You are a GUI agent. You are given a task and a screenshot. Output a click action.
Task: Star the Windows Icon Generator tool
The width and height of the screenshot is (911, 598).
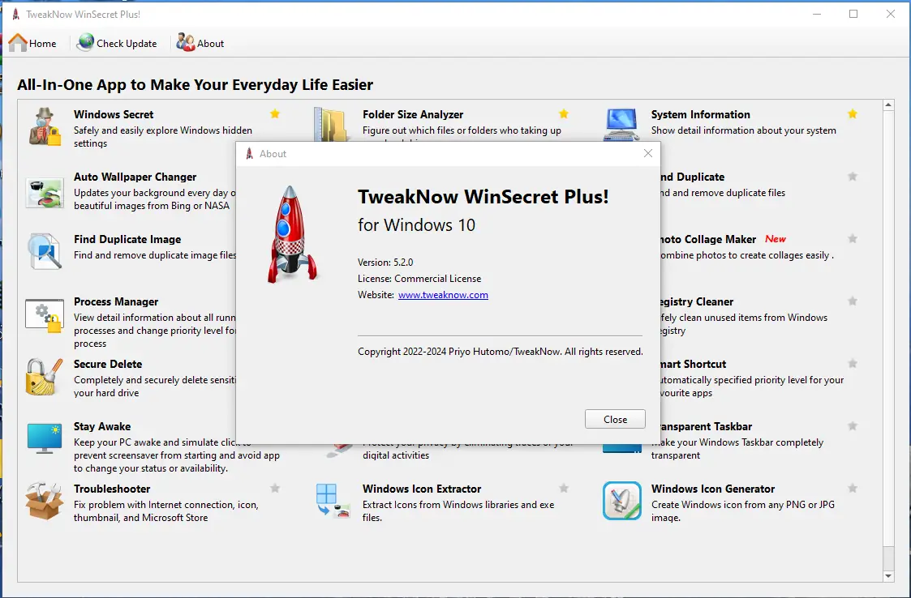click(x=853, y=489)
